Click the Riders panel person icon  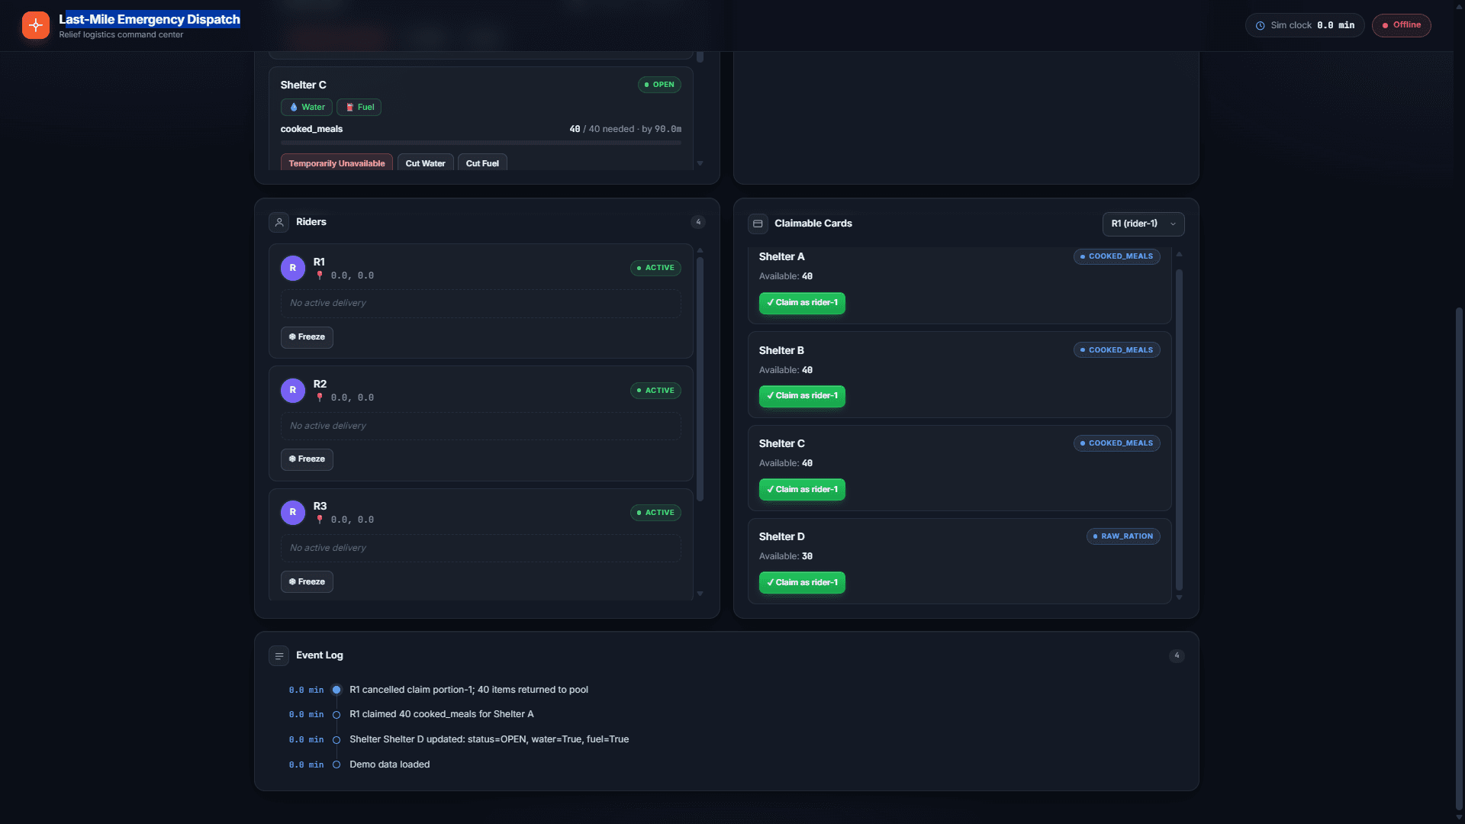tap(279, 222)
